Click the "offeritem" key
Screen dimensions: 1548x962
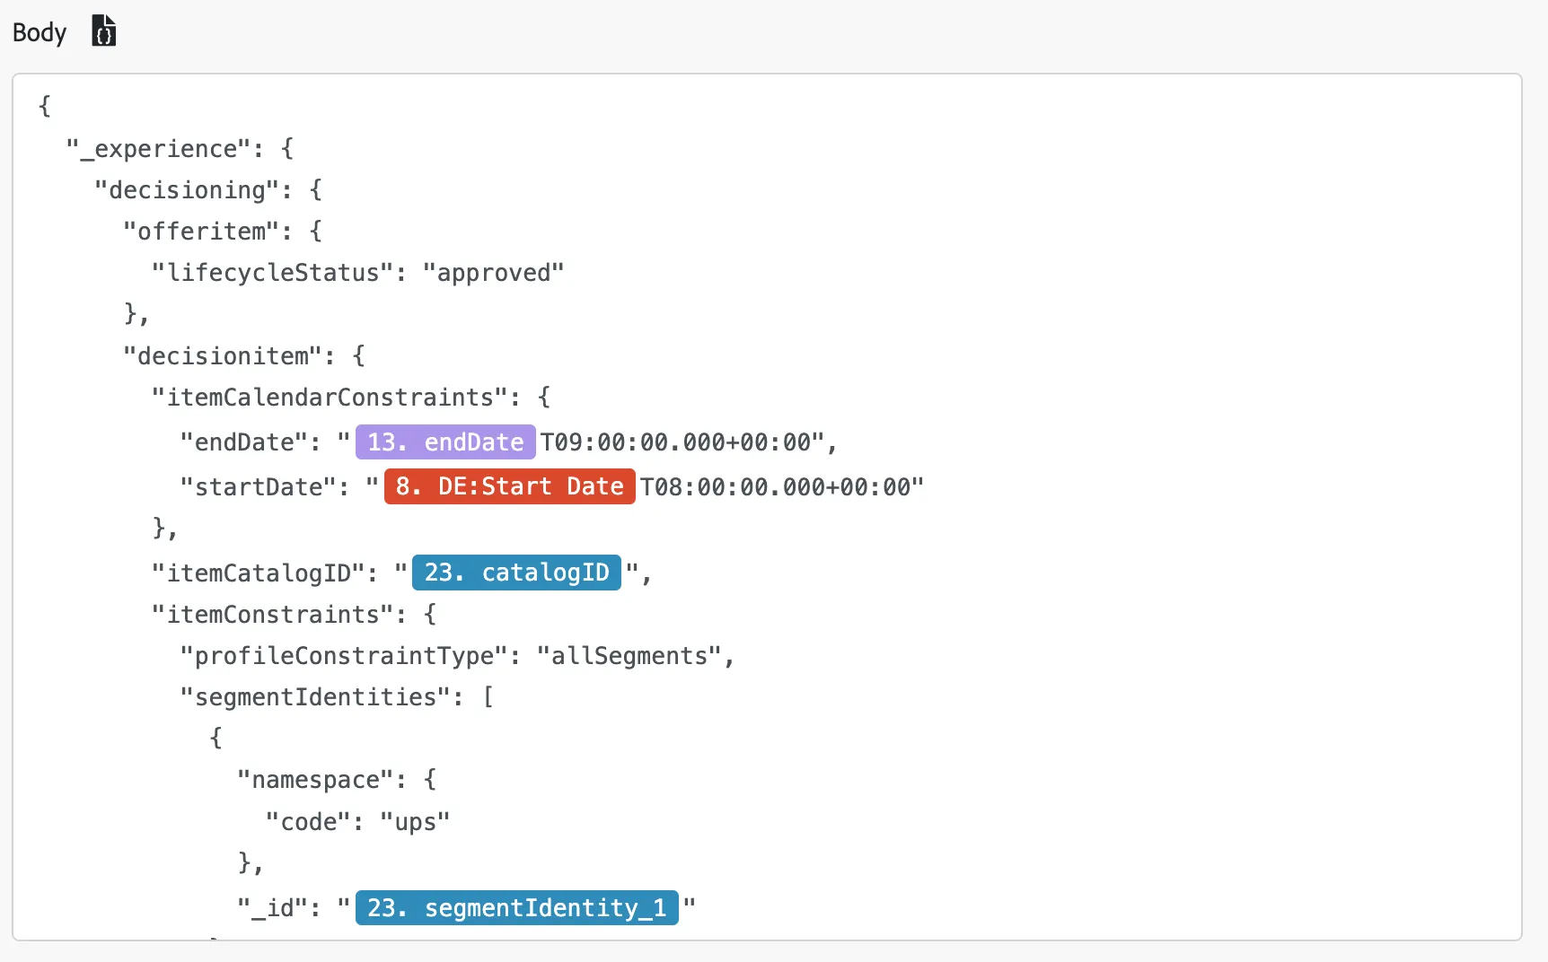coord(202,232)
